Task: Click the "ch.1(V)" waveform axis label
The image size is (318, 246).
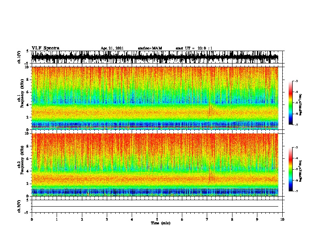Action: 19,57
